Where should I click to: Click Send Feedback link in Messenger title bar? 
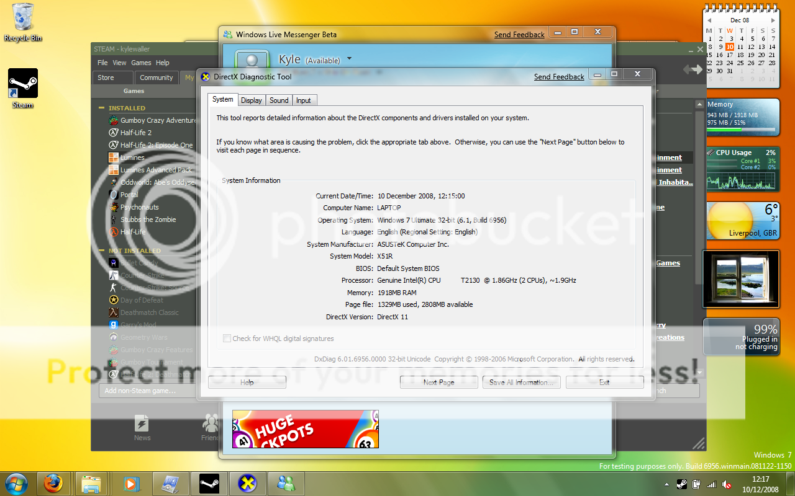pyautogui.click(x=519, y=35)
